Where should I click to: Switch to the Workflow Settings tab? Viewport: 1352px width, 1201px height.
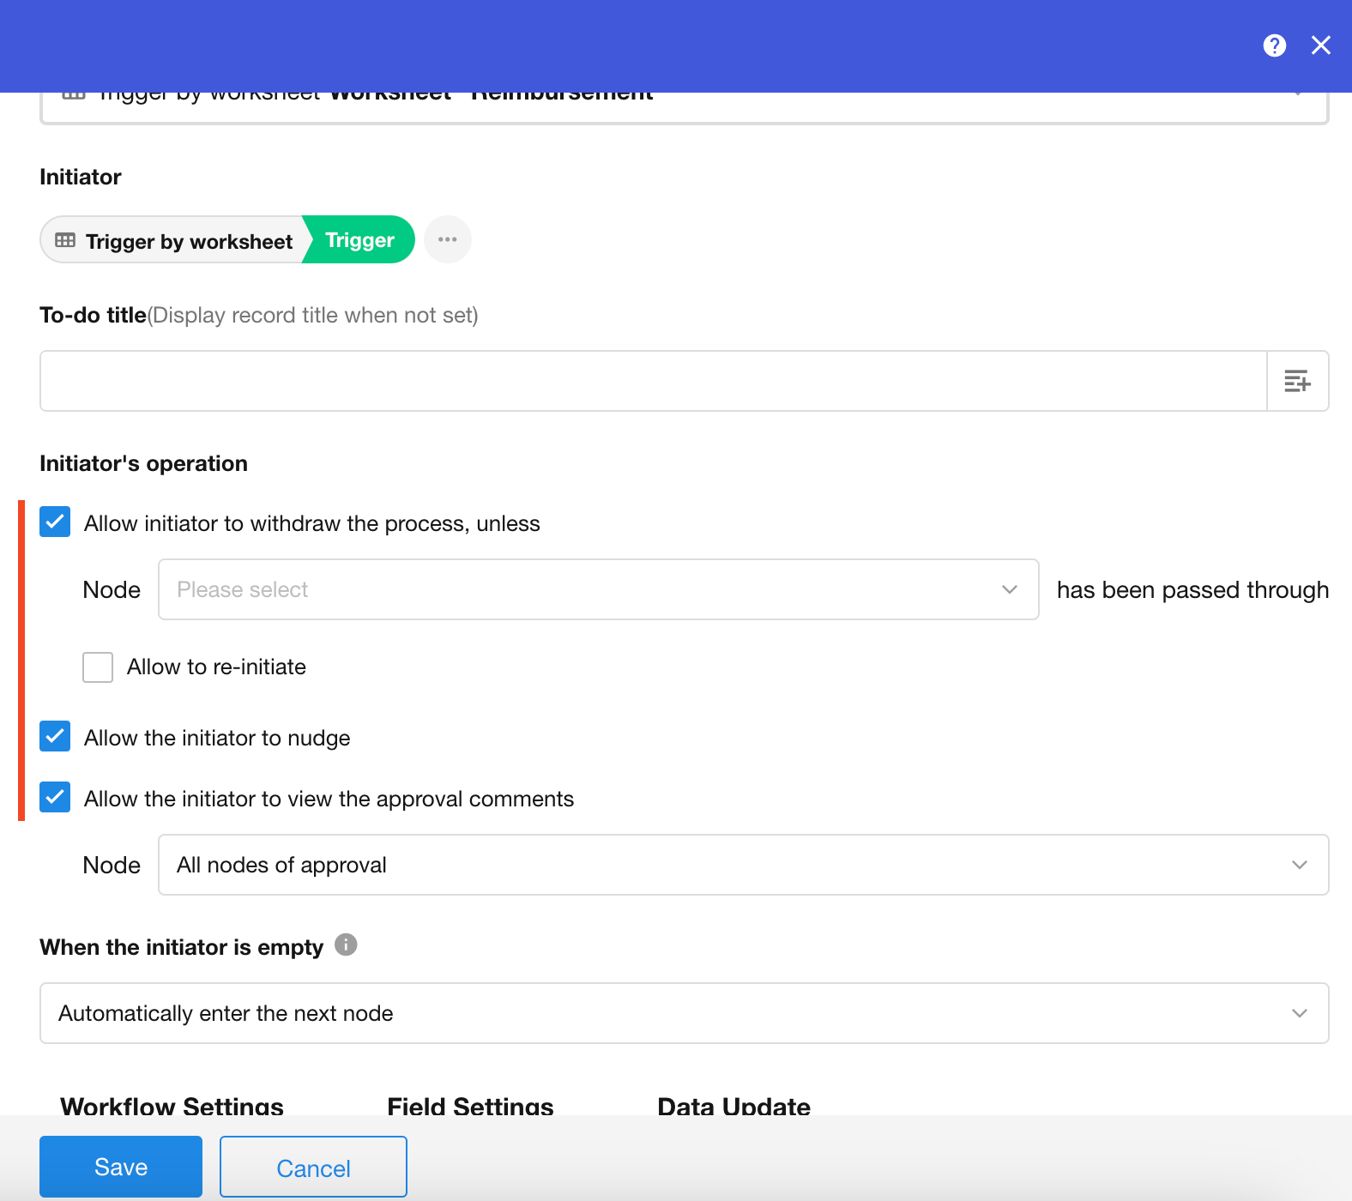coord(172,1105)
